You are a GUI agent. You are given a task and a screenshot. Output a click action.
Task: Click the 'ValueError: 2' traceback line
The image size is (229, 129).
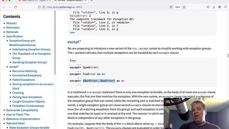(80, 16)
